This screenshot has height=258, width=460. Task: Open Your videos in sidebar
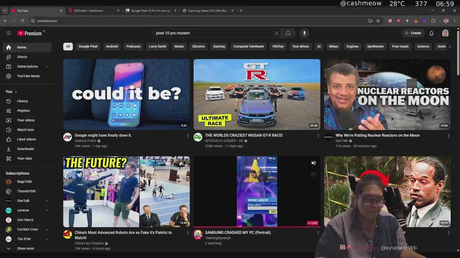[27, 120]
